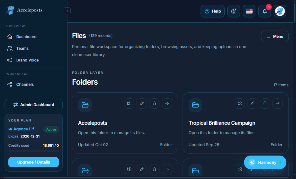Open the Acceleposts folder with the arrow icon
Image resolution: width=296 pixels, height=179 pixels.
coord(167,104)
